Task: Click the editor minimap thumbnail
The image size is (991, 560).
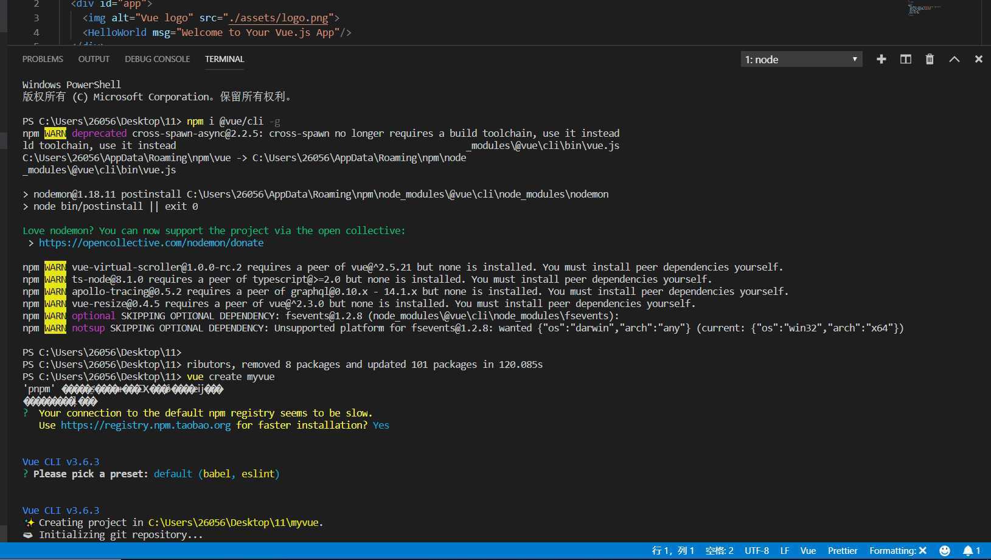Action: pyautogui.click(x=923, y=9)
